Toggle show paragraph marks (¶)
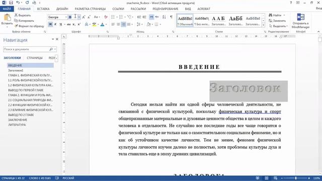Image resolution: width=322 pixels, height=181 pixels. (171, 17)
